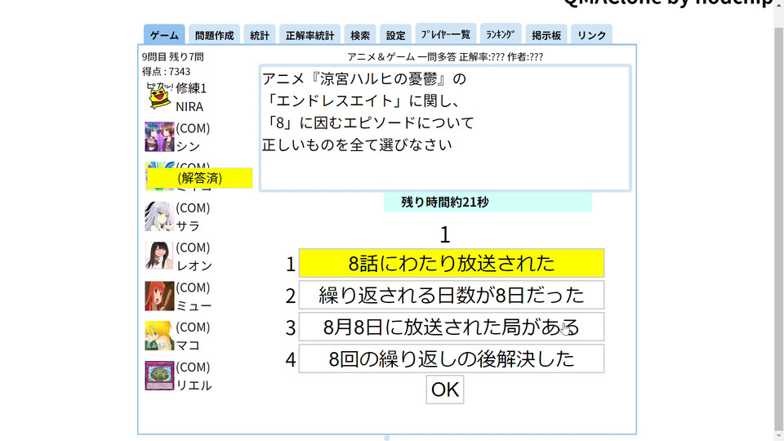Screen dimensions: 784x441
Task: Open the プレイヤー一覧 tab
Action: (x=446, y=34)
